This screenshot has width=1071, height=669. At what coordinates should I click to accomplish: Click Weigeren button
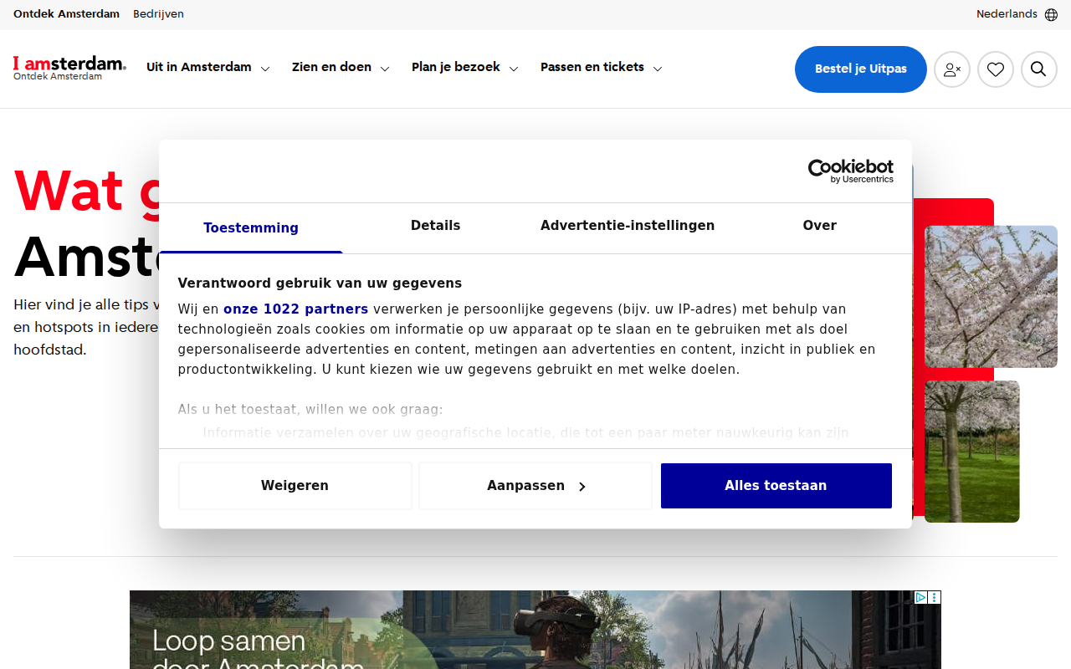click(x=295, y=486)
